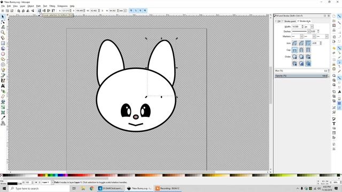The width and height of the screenshot is (342, 192).
Task: Toggle the width/height lock icon
Action: coord(102,11)
